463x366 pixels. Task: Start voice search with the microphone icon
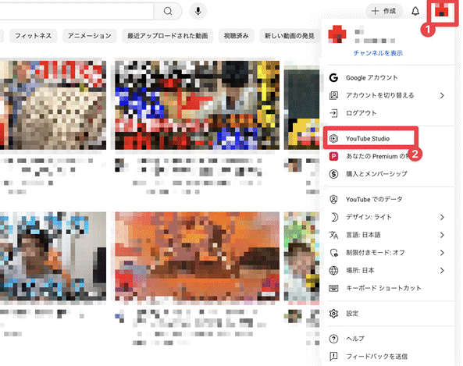[x=198, y=11]
